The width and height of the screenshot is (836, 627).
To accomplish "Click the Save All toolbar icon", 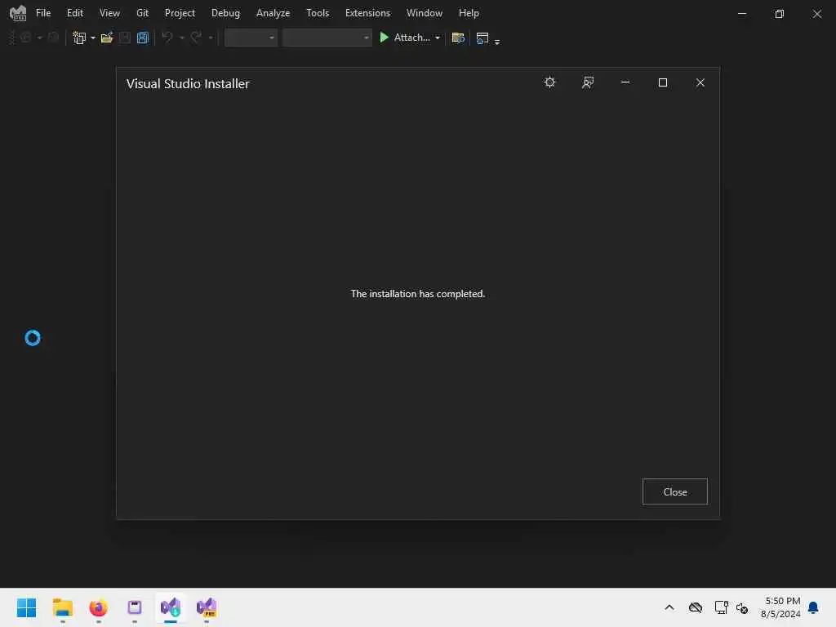I will click(142, 38).
